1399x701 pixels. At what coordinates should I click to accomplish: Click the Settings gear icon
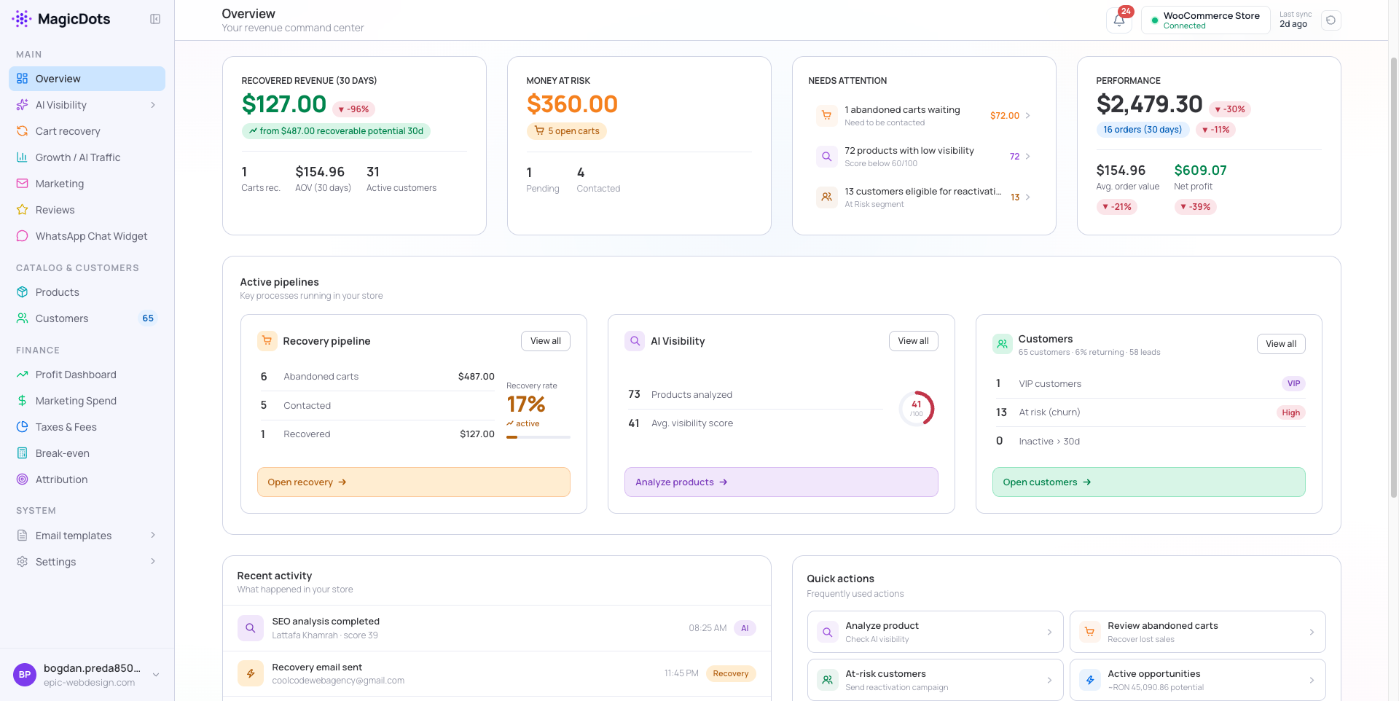click(x=23, y=562)
